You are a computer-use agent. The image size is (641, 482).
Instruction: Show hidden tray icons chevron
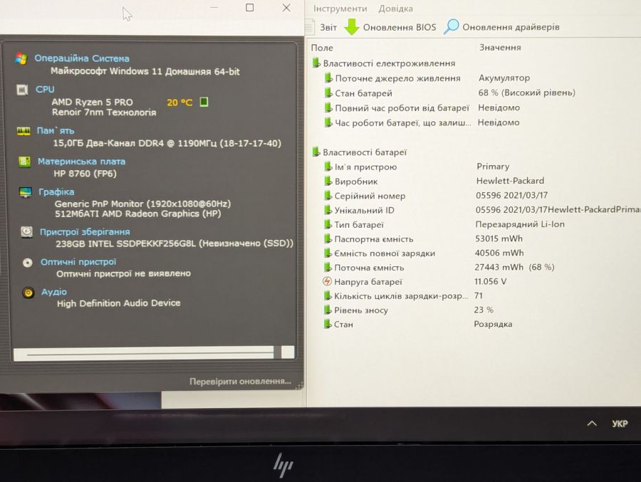pos(592,424)
